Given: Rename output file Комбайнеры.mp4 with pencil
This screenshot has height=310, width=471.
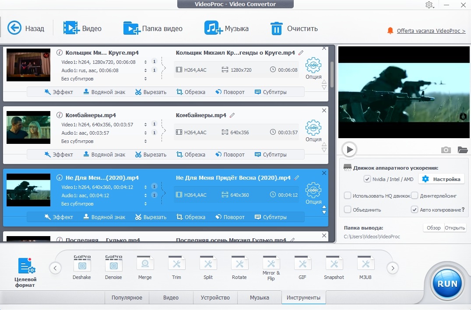Looking at the screenshot, I should pos(232,115).
